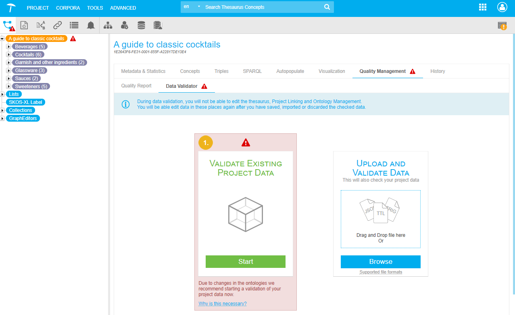The image size is (515, 315).
Task: Open the database stack icon
Action: coord(141,25)
